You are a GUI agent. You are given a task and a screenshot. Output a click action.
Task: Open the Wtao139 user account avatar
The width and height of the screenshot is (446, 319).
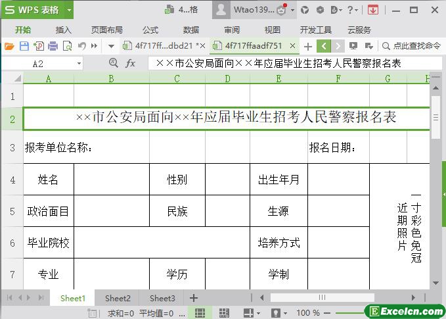(x=221, y=10)
